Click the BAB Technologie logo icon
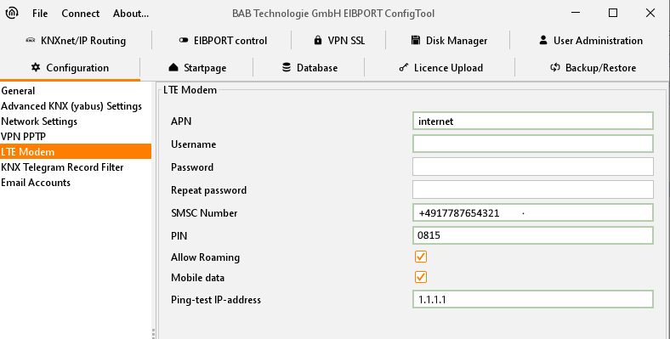The image size is (670, 339). pyautogui.click(x=12, y=13)
